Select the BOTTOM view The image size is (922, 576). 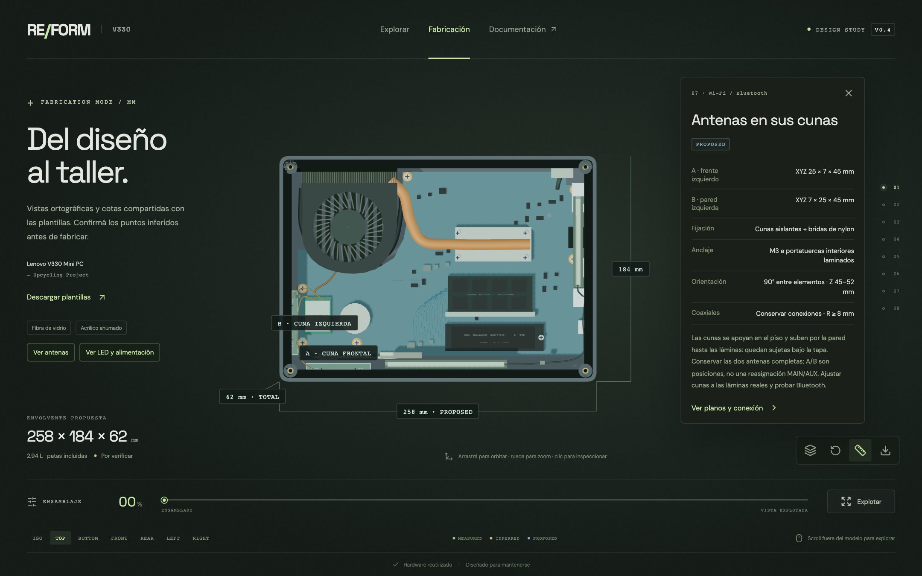(88, 538)
